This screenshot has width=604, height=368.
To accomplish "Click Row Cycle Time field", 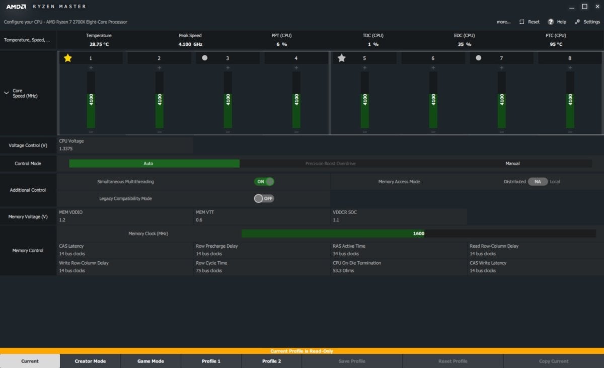I will [x=262, y=267].
